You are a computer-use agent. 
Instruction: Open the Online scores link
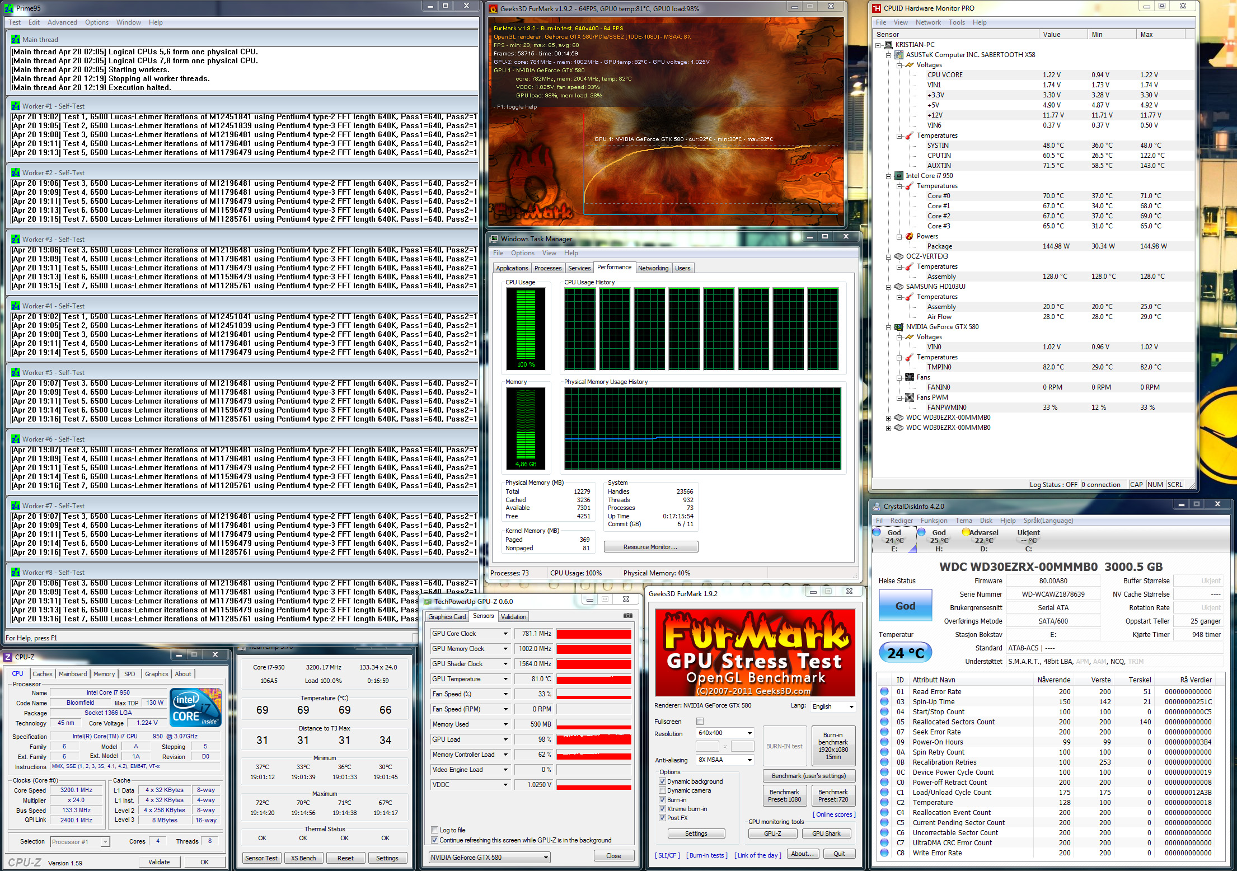(834, 814)
